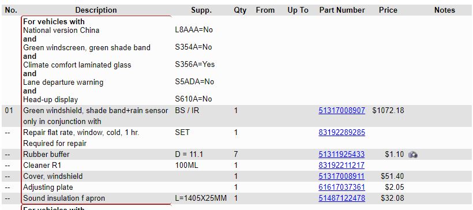Open the Cleaner R1 link 83192211217
473x210 pixels.
[x=341, y=166]
